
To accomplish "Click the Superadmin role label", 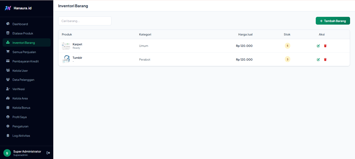I will (x=21, y=155).
